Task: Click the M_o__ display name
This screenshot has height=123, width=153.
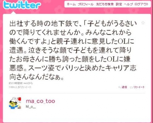Action: coord(31,107)
